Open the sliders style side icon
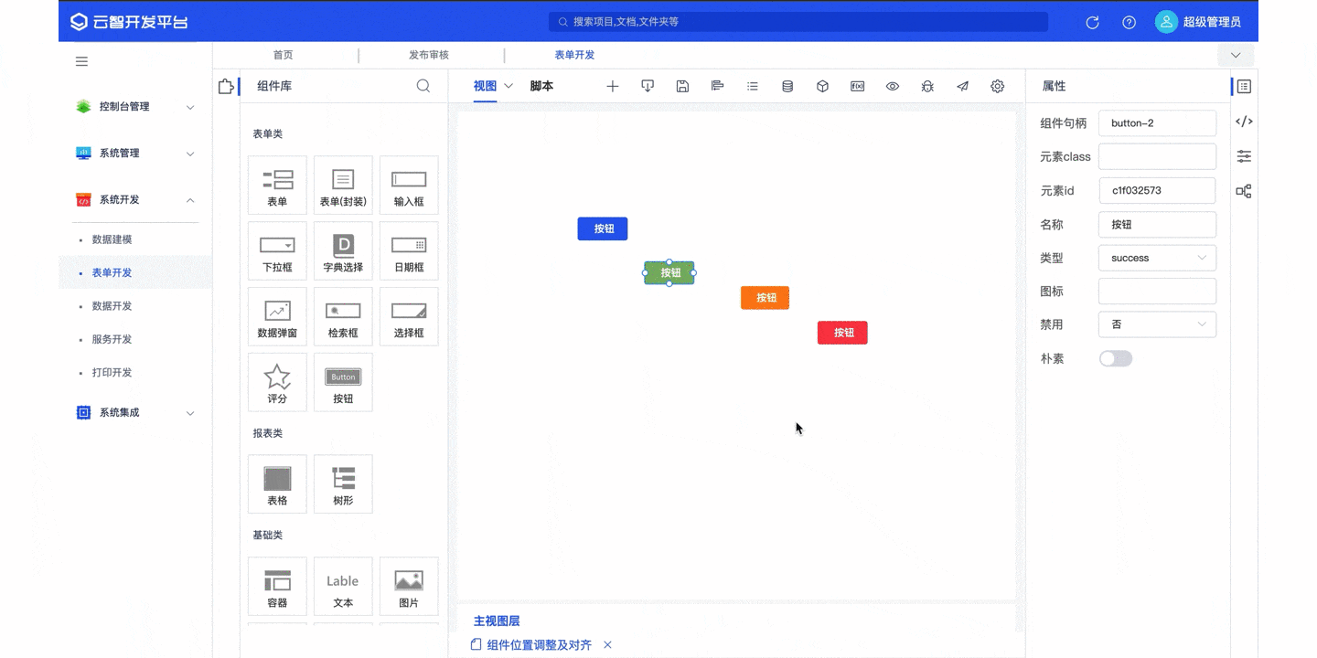The image size is (1317, 658). 1244,156
